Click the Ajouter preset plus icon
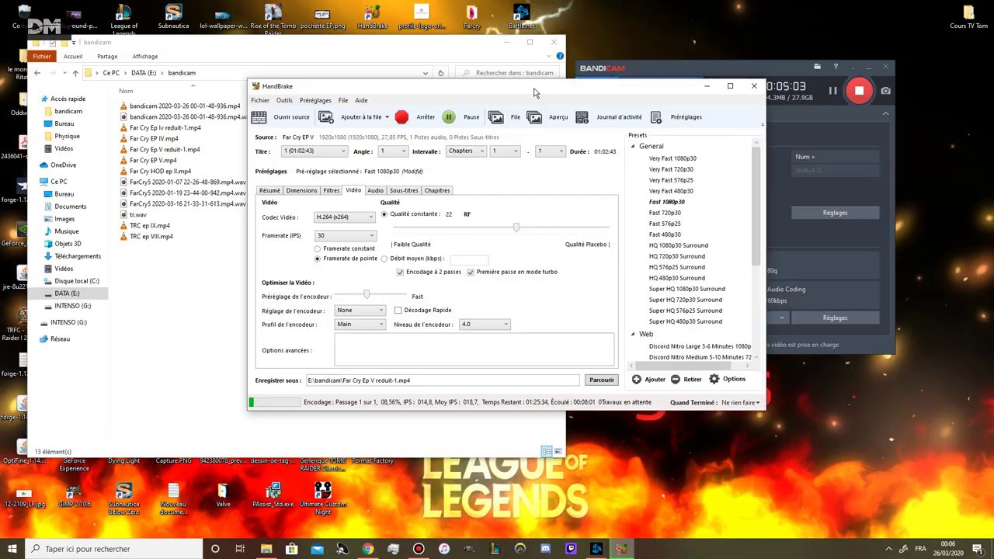 637,380
